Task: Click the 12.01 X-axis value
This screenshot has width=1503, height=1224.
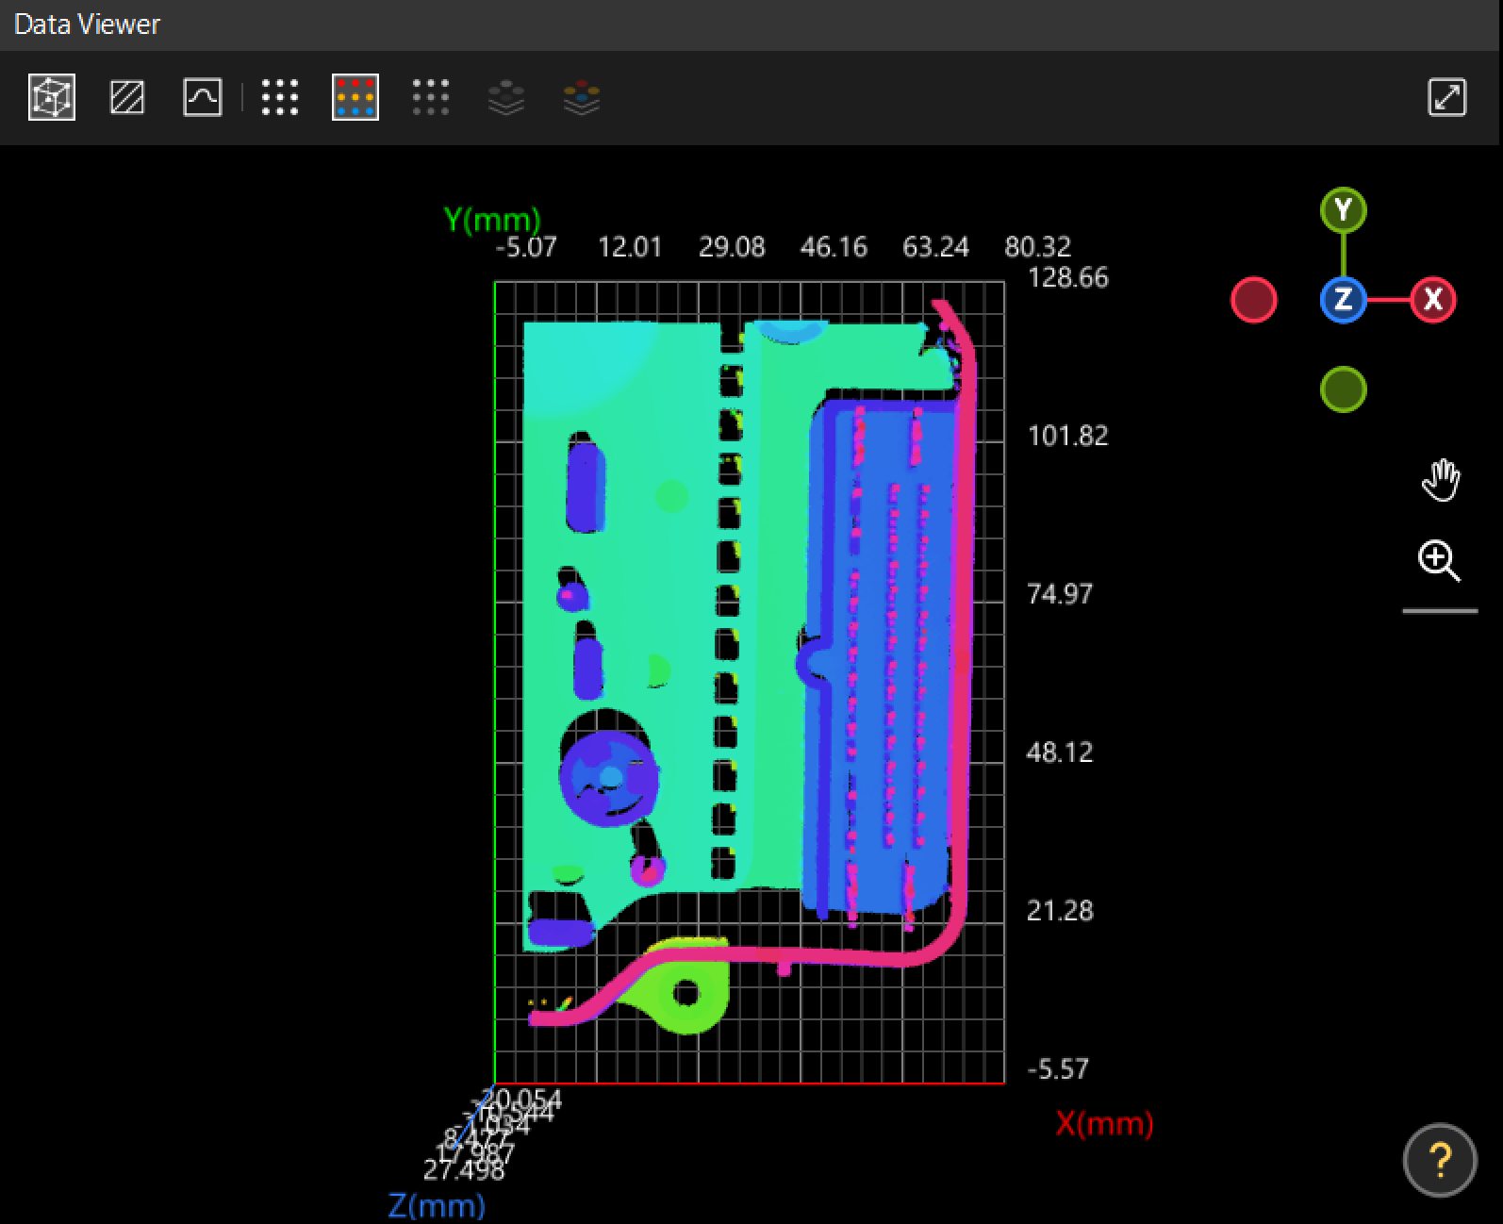Action: tap(630, 248)
